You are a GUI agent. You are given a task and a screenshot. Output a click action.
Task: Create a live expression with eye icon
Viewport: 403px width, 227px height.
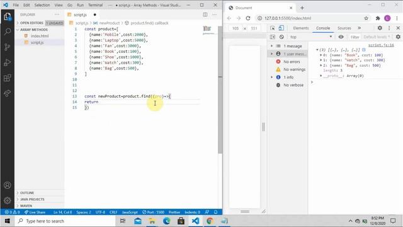click(x=341, y=37)
